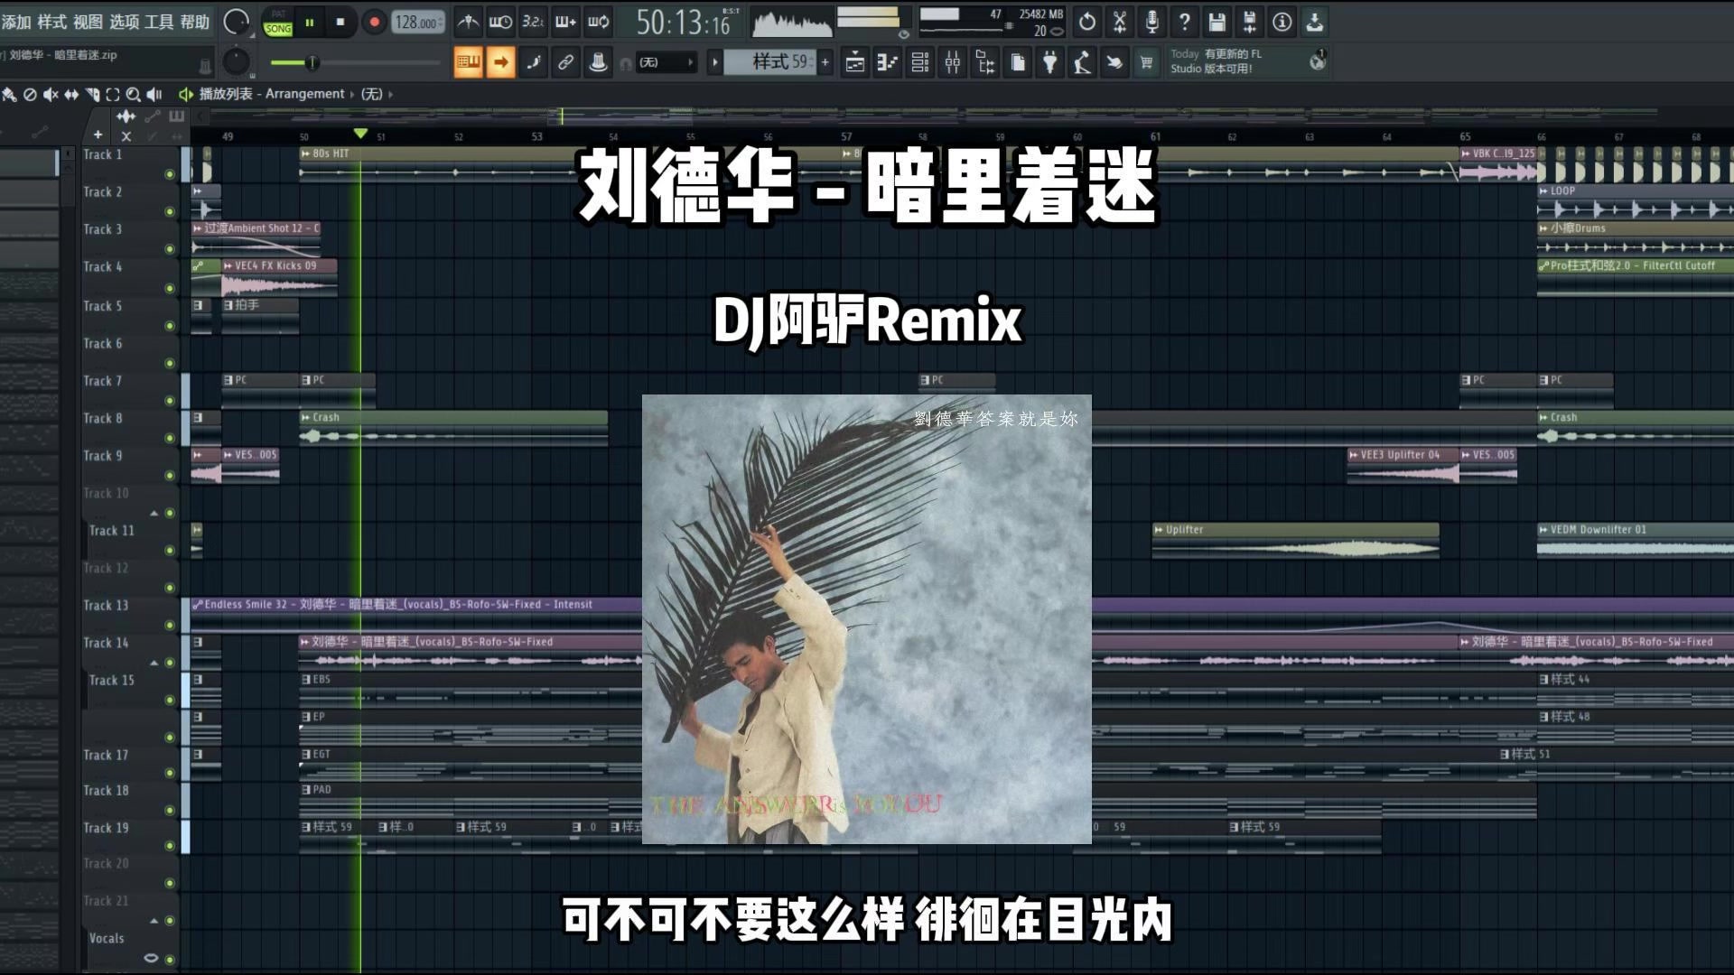Arm the record button
Viewport: 1734px width, 975px height.
[x=374, y=23]
